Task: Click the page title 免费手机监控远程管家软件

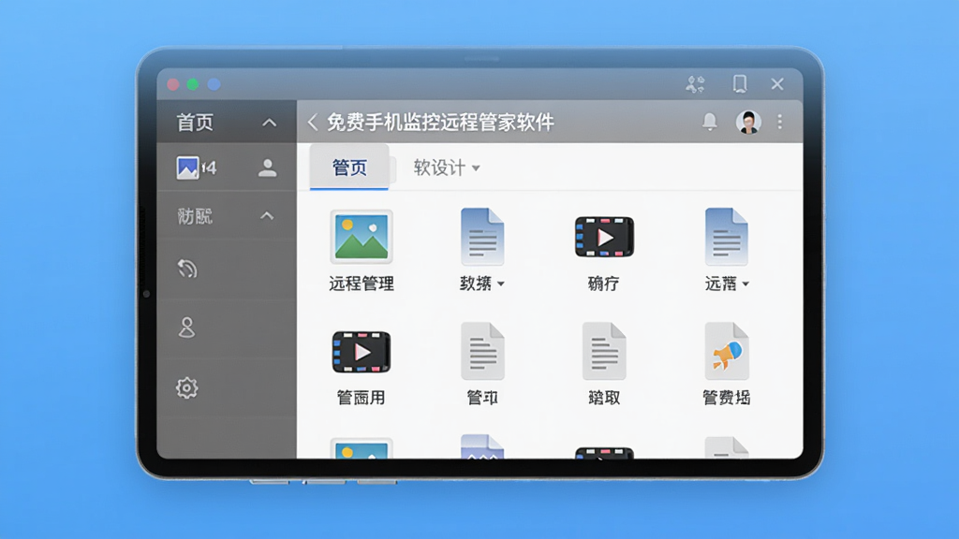Action: 440,123
